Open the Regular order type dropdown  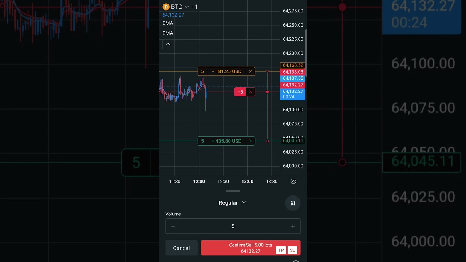click(x=233, y=203)
